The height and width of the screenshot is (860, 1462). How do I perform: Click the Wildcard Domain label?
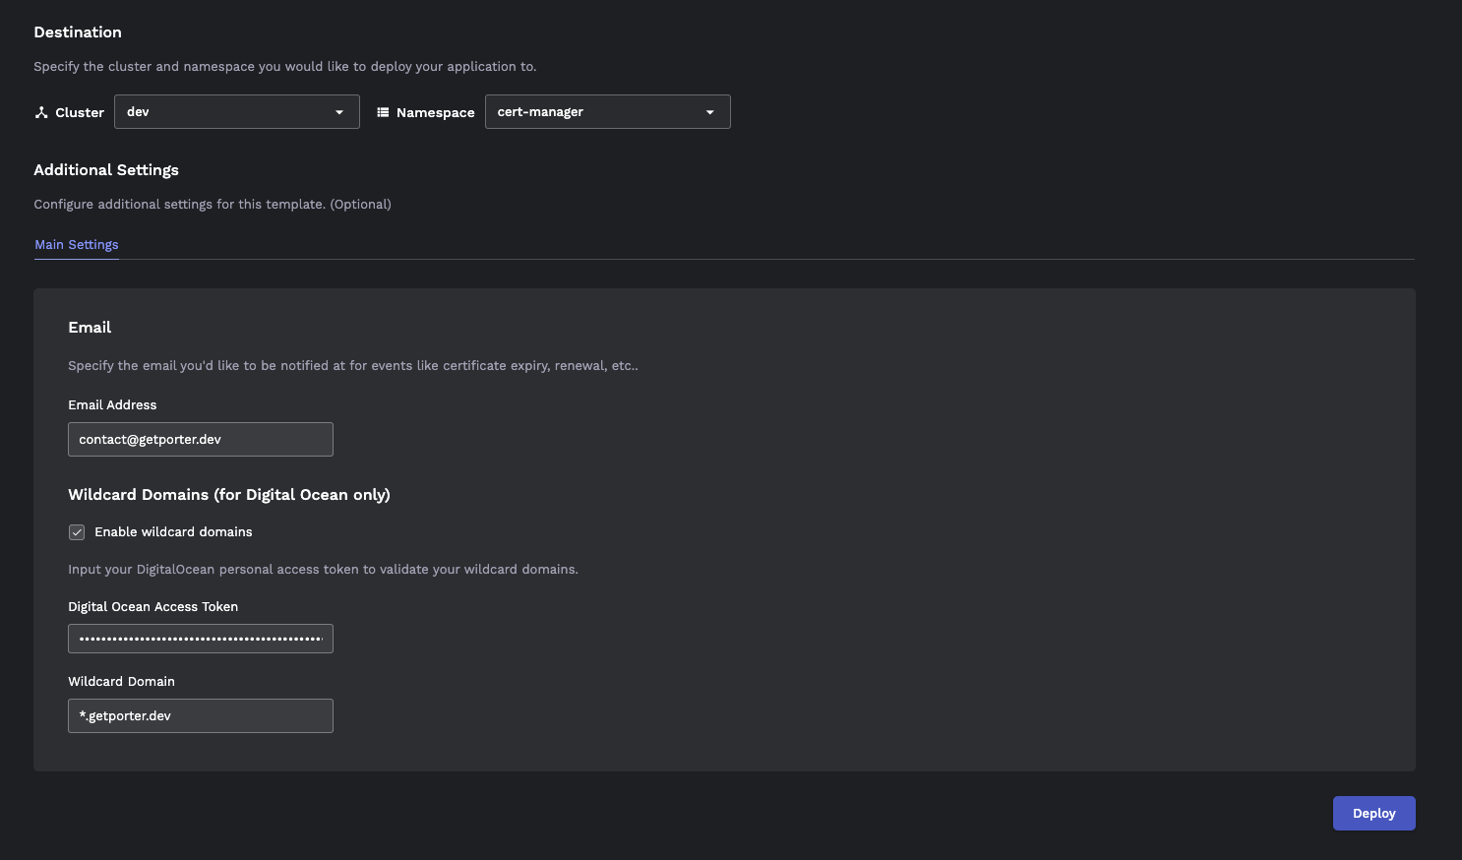point(121,682)
